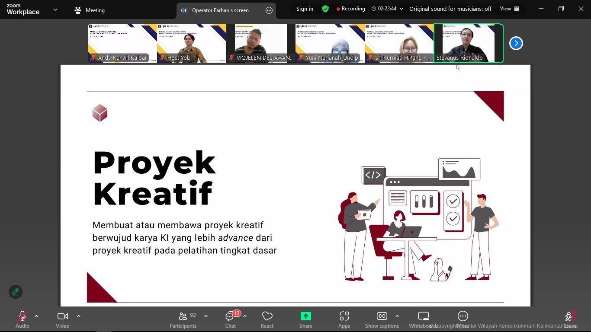This screenshot has height=332, width=591.
Task: Select Stevanus Rionaldo's video thumbnail
Action: (468, 43)
